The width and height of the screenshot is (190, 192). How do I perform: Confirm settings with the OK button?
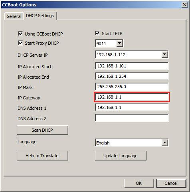tap(139, 183)
